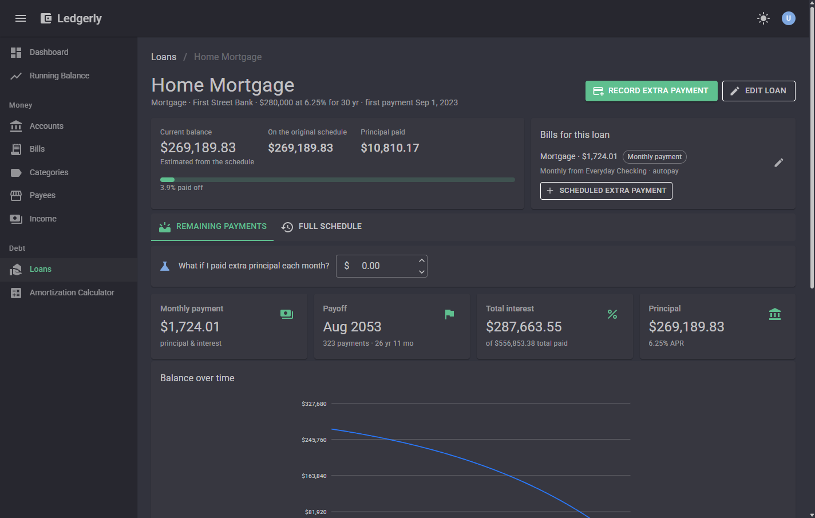The image size is (815, 518).
Task: Click the Running Balance chart icon
Action: point(16,76)
